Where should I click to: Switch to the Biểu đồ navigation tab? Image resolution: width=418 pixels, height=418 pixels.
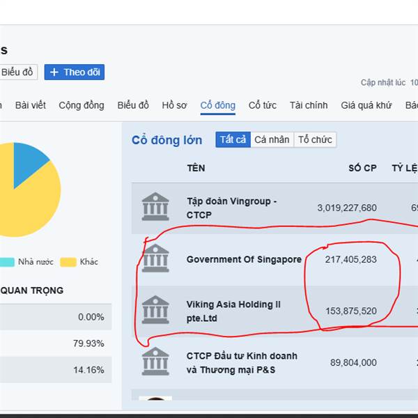point(133,105)
